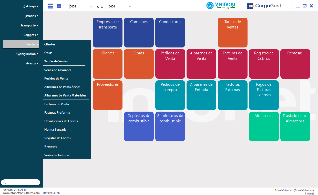This screenshot has height=195, width=318.
Task: Expand the Configuración sidebar menu
Action: pos(27,54)
